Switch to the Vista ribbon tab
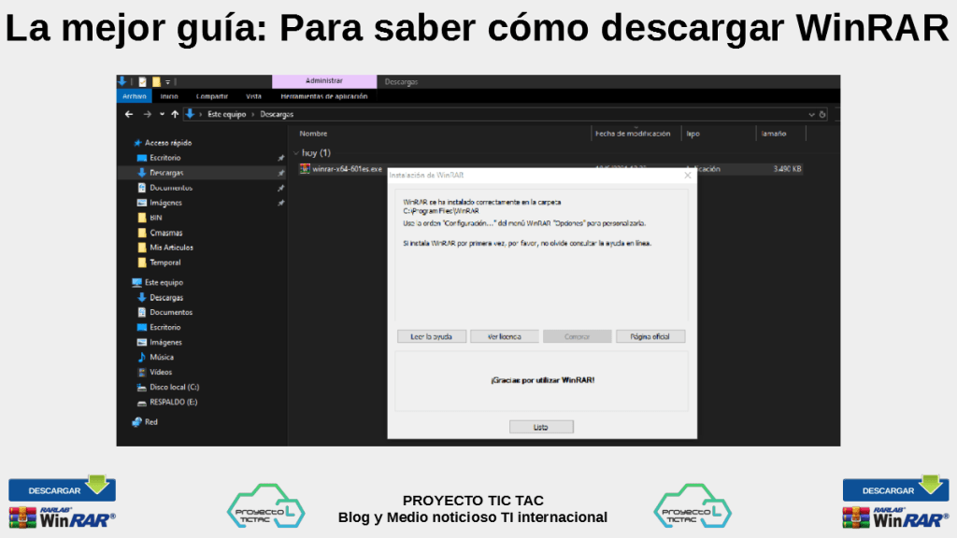This screenshot has width=957, height=538. [253, 96]
